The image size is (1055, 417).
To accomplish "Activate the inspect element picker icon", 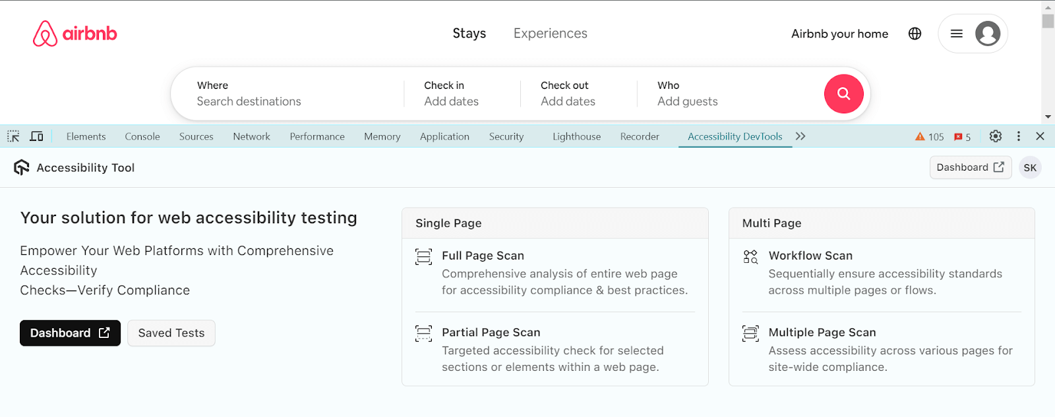I will click(13, 136).
